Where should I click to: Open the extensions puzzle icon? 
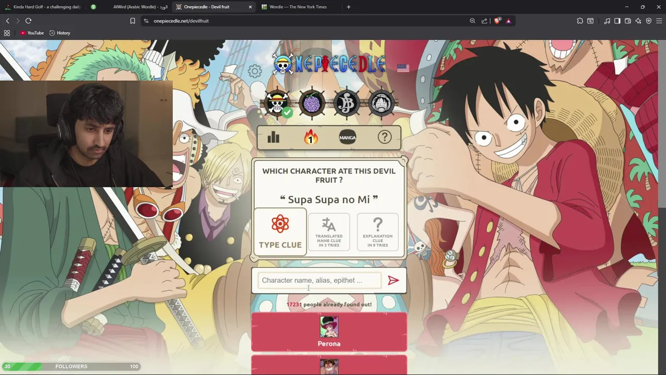coord(580,21)
